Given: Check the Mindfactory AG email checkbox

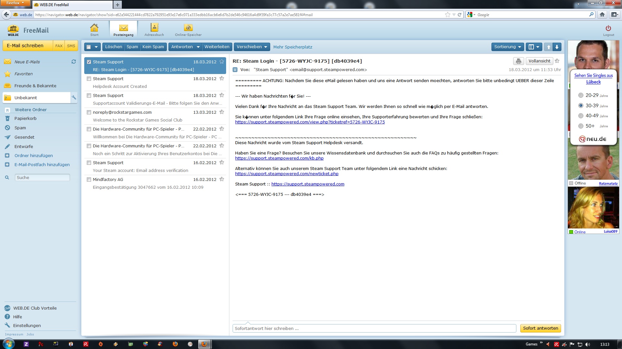Looking at the screenshot, I should tap(89, 179).
